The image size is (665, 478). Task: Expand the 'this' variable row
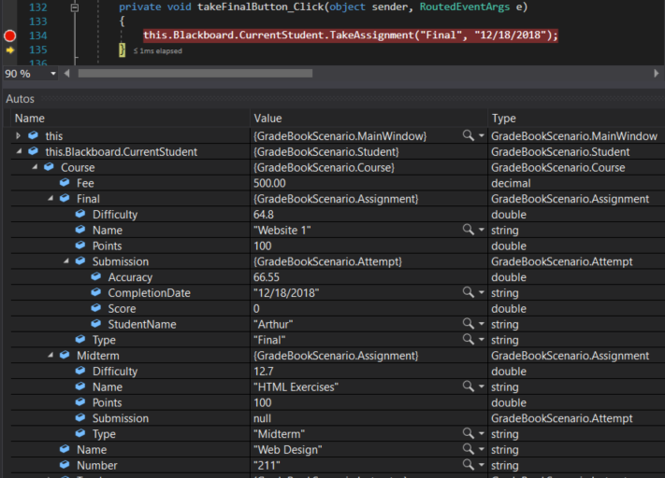18,135
